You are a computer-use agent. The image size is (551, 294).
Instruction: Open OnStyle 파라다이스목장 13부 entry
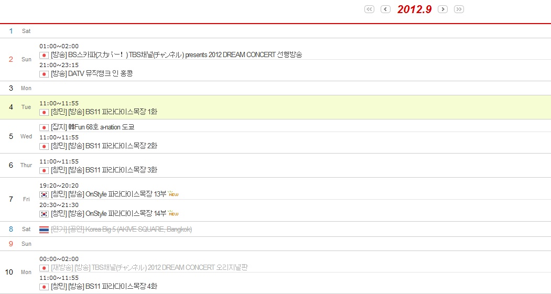pyautogui.click(x=109, y=194)
